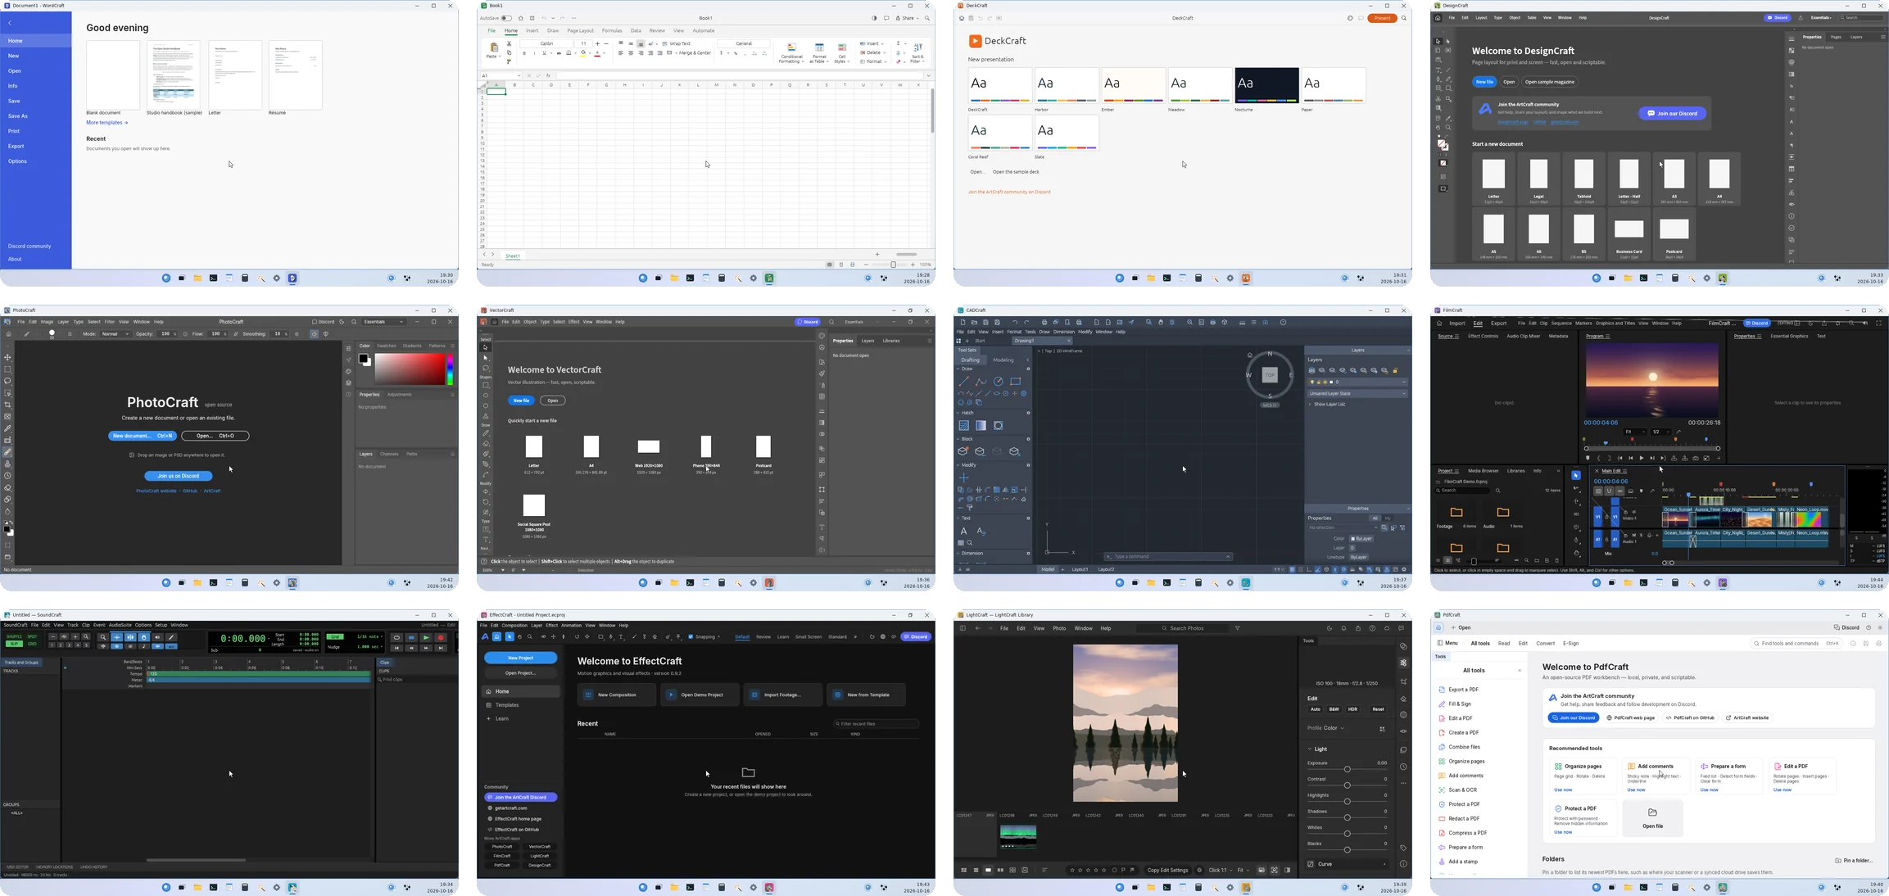Select the crop tool in LightCraft sidebar
The height and width of the screenshot is (896, 1889).
coord(1403,681)
